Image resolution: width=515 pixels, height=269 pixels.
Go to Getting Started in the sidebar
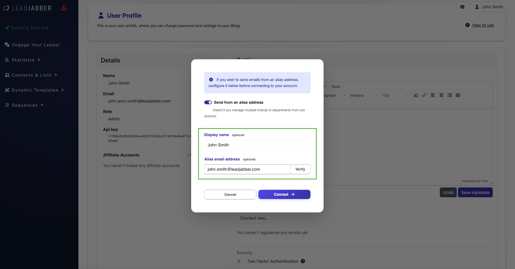(x=27, y=28)
